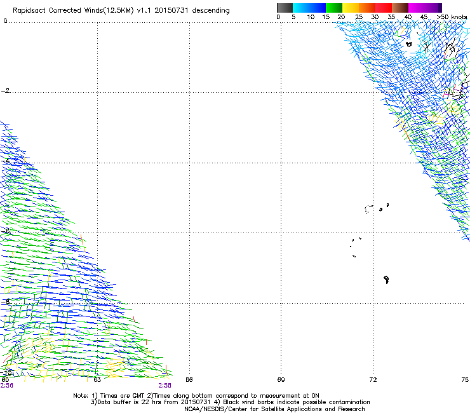Click the green 15-20 knots legend segment
Viewport: 470px width, 413px height.
(x=334, y=8)
